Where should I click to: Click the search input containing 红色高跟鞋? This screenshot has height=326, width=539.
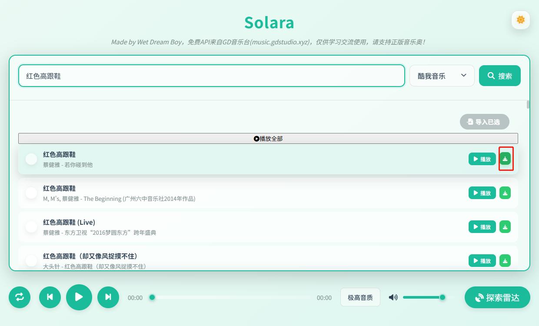click(211, 75)
